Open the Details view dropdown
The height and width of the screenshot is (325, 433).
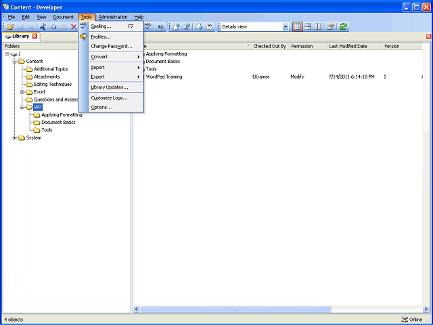286,27
